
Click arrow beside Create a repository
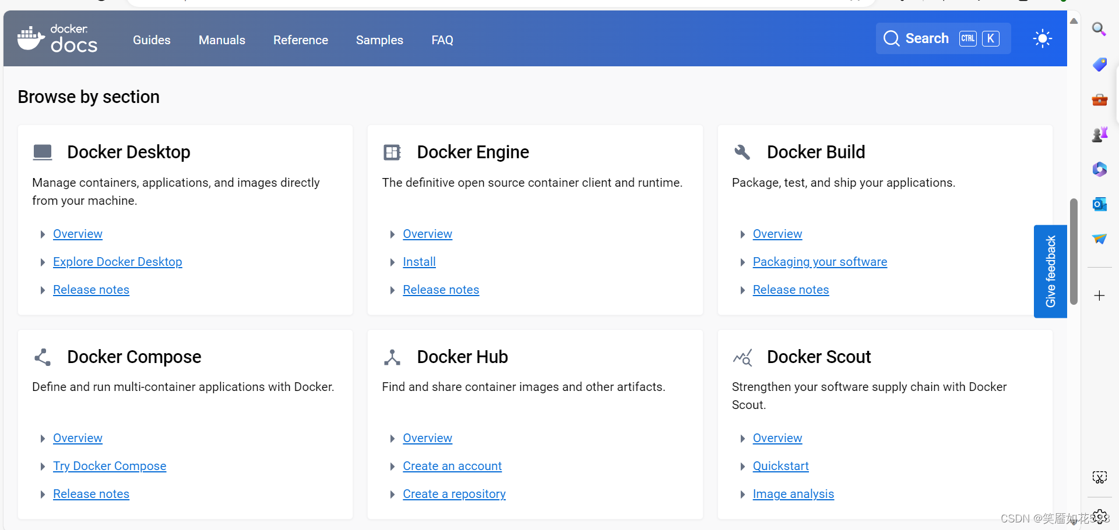point(392,495)
